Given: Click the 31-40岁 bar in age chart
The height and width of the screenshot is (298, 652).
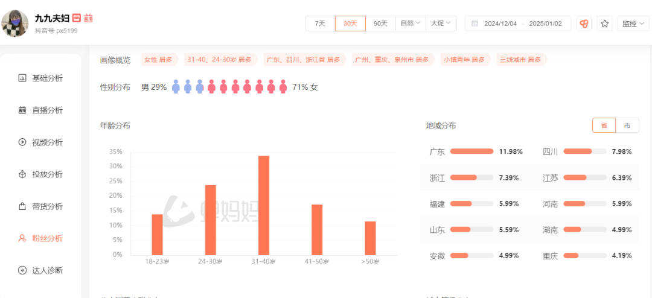Looking at the screenshot, I should pyautogui.click(x=264, y=205).
